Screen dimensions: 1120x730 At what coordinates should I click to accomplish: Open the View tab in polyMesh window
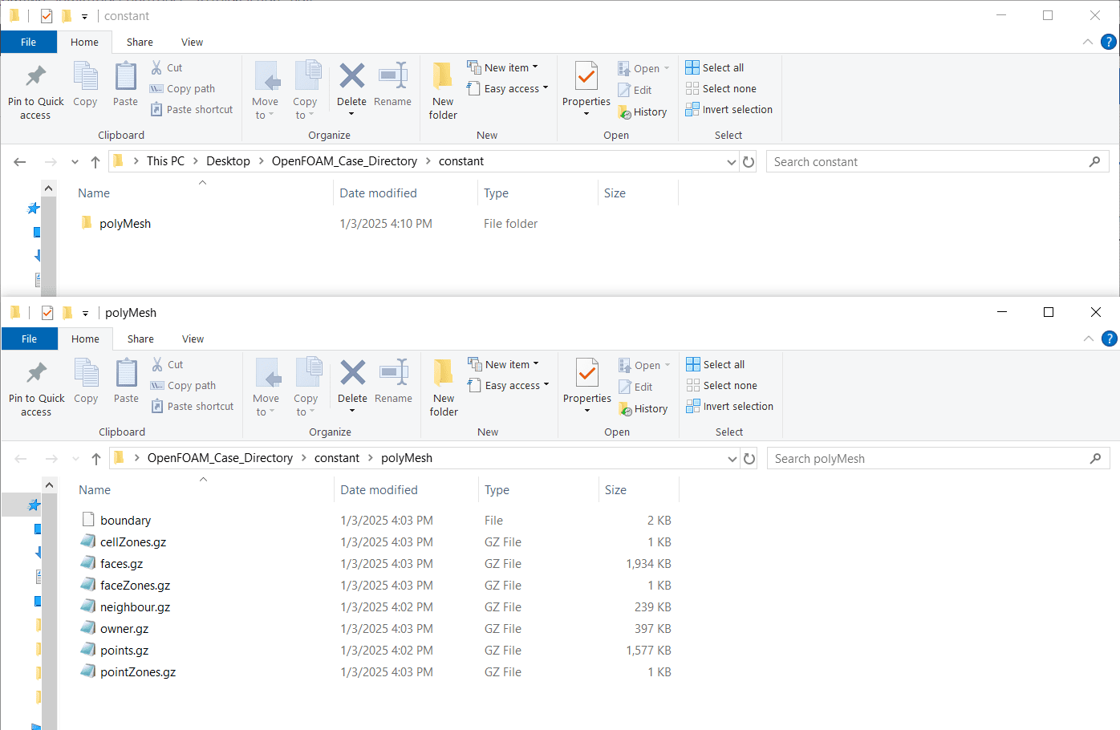click(x=193, y=339)
